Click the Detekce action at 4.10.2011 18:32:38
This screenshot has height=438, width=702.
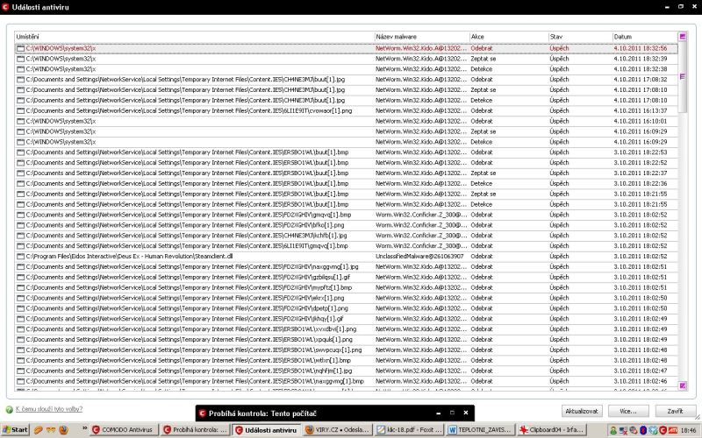point(481,69)
